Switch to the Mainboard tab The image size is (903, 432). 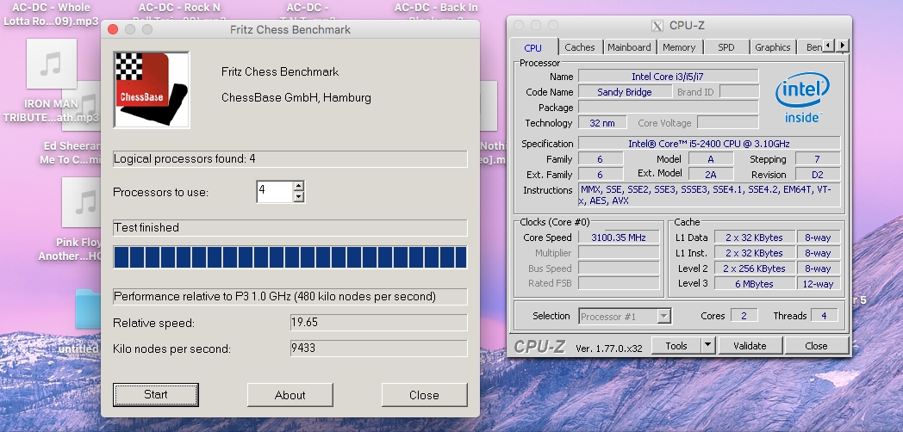pos(629,47)
